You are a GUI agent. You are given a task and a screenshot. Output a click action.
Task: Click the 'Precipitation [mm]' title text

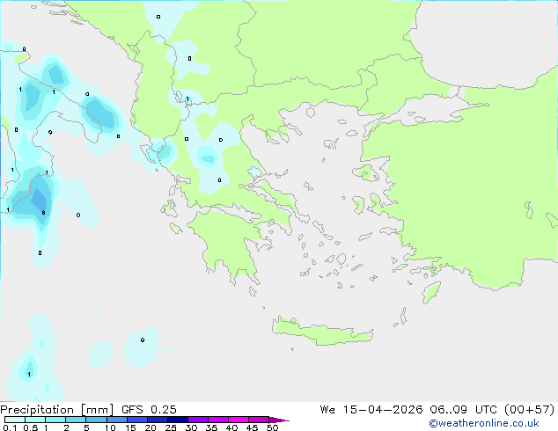coord(56,410)
